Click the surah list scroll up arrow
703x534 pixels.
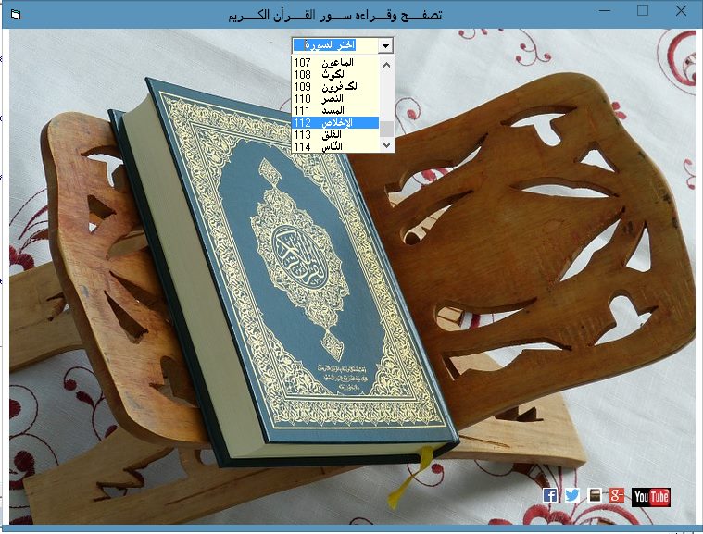click(387, 64)
